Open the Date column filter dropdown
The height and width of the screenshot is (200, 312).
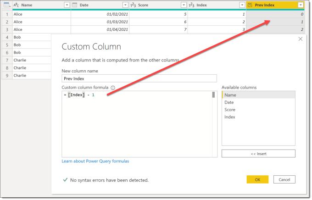pyautogui.click(x=125, y=5)
